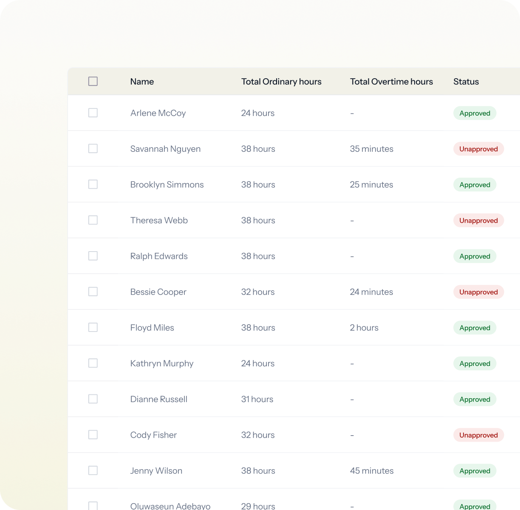The width and height of the screenshot is (520, 510).
Task: Click Cody Fisher's 32 hours ordinary cell
Action: coord(258,435)
